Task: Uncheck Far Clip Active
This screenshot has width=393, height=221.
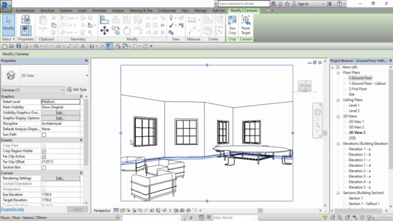Action: (44, 157)
